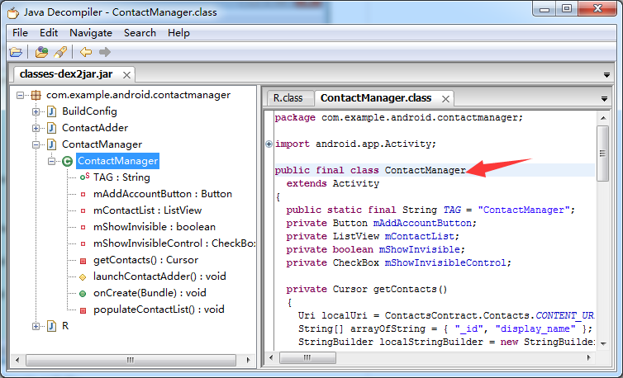This screenshot has height=378, width=623.
Task: Click the code editor scroll down arrow
Action: [603, 343]
